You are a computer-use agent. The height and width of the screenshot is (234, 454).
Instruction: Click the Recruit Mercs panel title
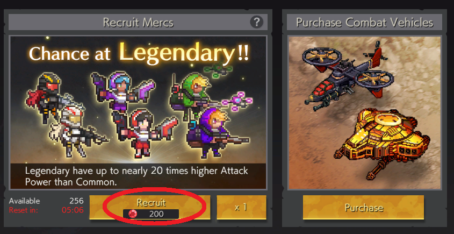pos(138,23)
